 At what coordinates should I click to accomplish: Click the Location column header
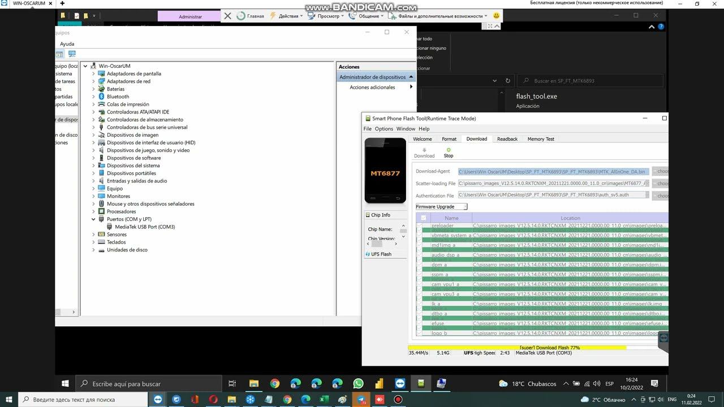[x=570, y=218]
